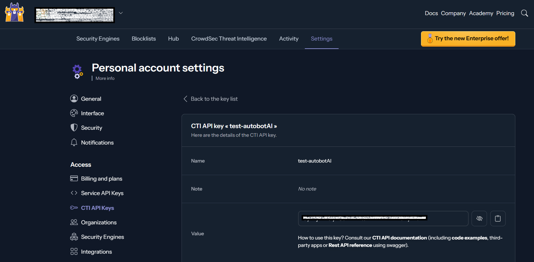Copy the API key with clipboard icon
Viewport: 534px width, 262px height.
(x=498, y=219)
